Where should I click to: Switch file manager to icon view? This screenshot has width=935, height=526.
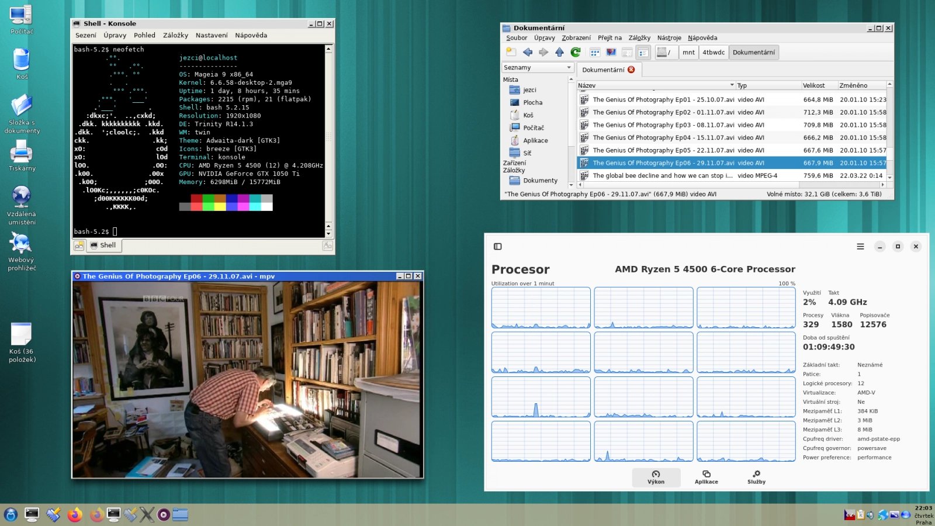point(595,53)
